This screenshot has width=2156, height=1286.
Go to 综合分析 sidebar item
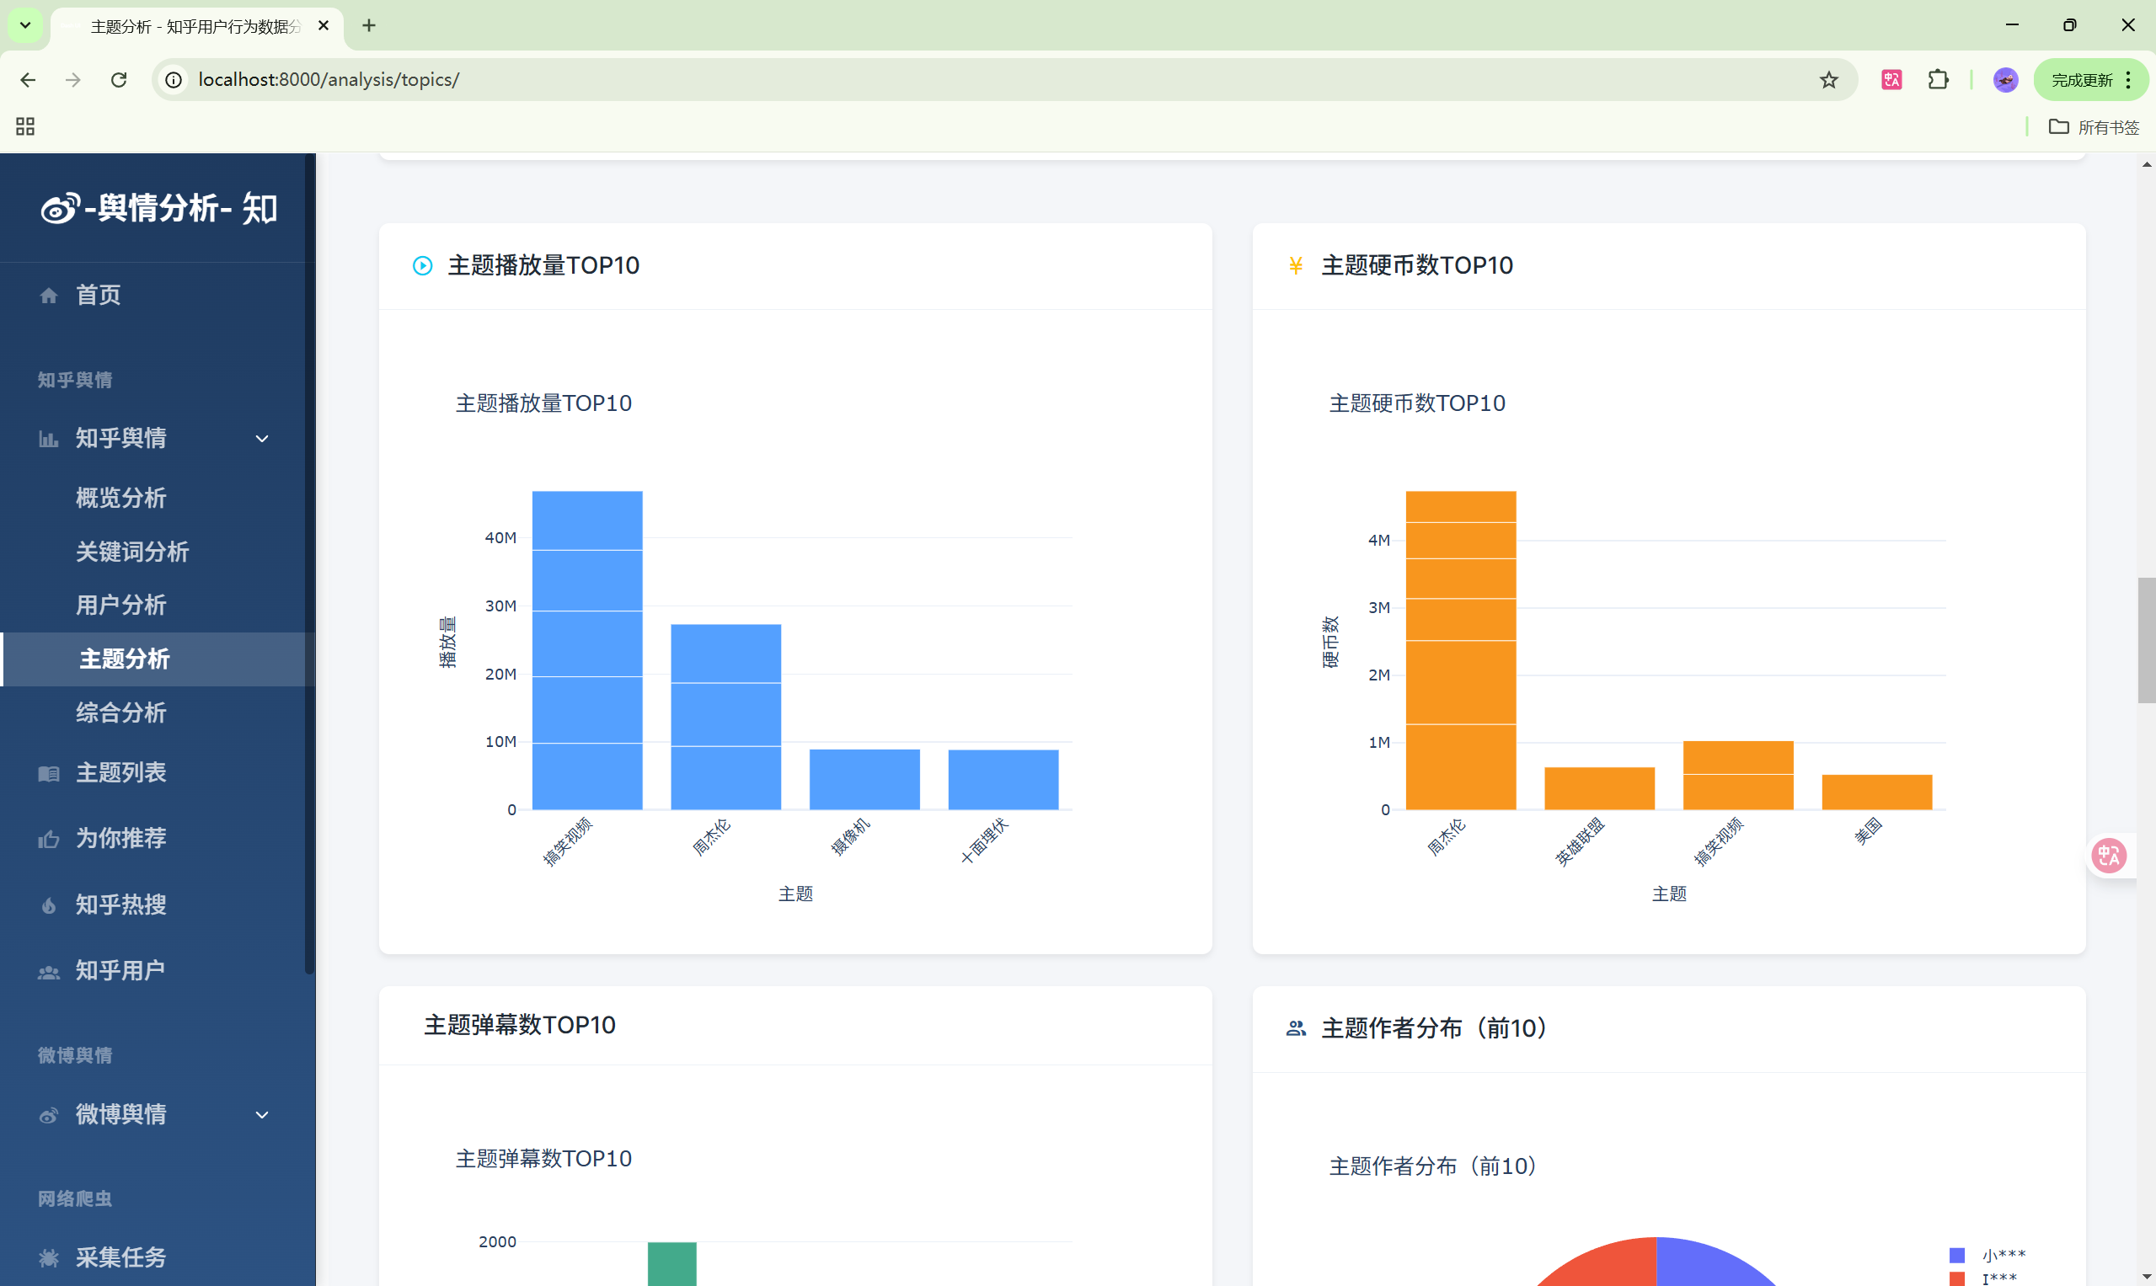pyautogui.click(x=120, y=712)
